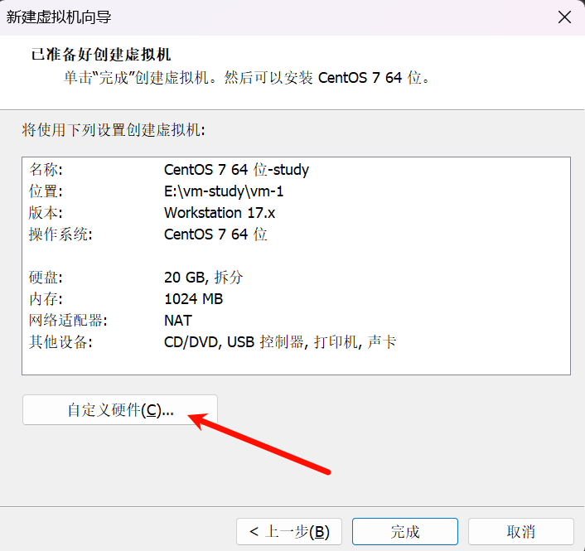The width and height of the screenshot is (585, 551).
Task: Click 完成 to create the VM
Action: 405,531
